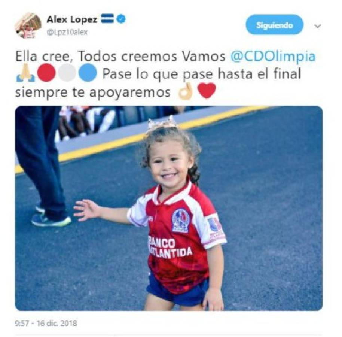
Task: Click the Honduras flag emoji beside name
Action: (x=107, y=19)
